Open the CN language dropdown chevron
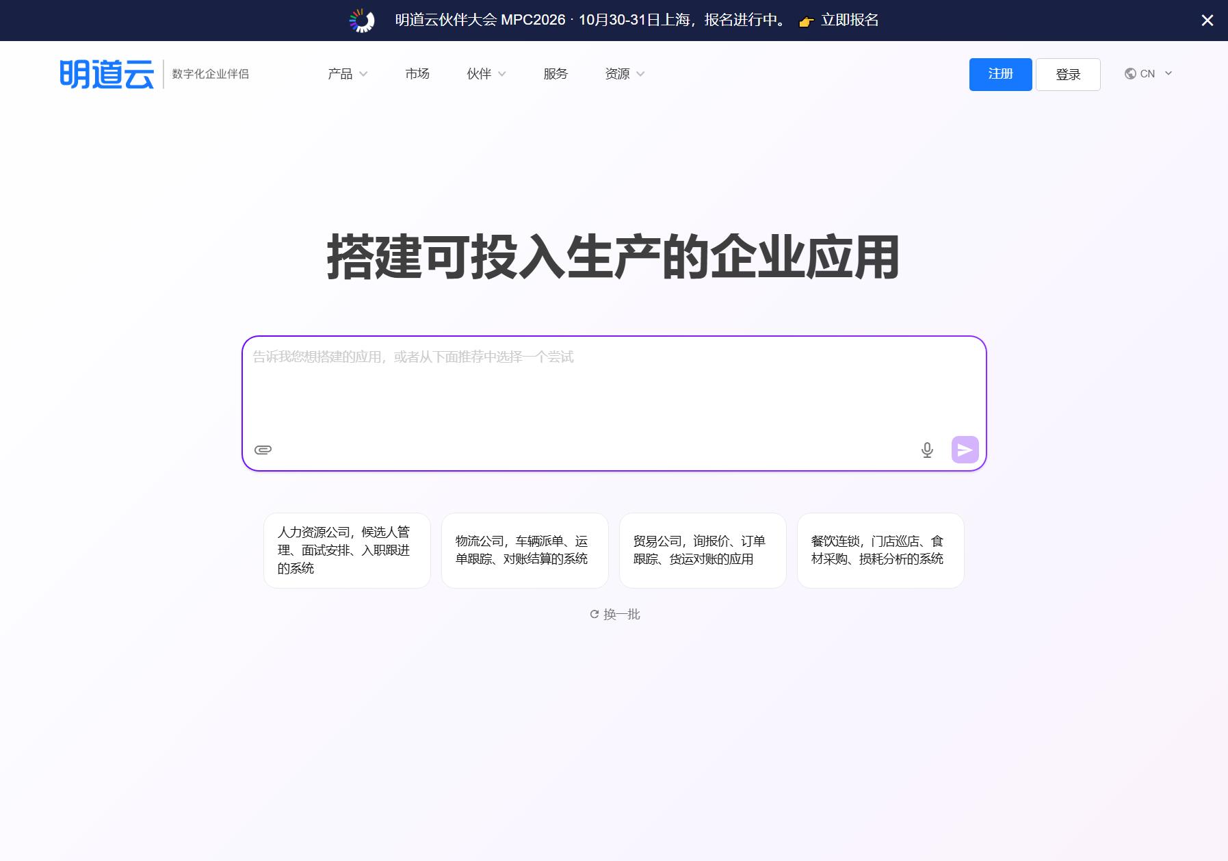1228x861 pixels. (x=1168, y=73)
